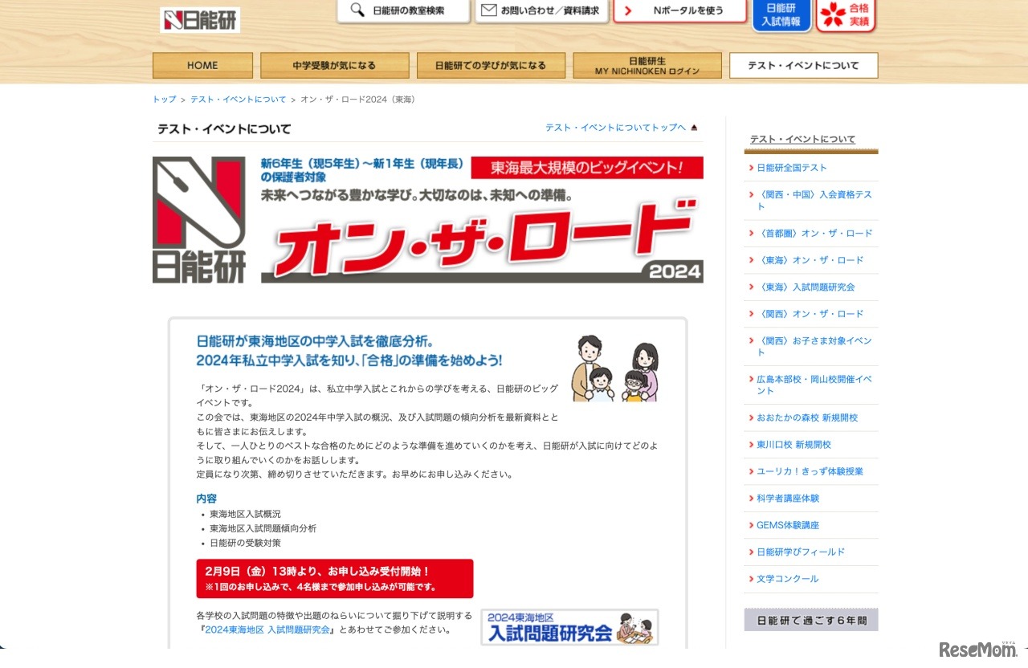The height and width of the screenshot is (668, 1028).
Task: Open 〈関西〉お子さま対象イベント sidebar link
Action: coord(814,347)
